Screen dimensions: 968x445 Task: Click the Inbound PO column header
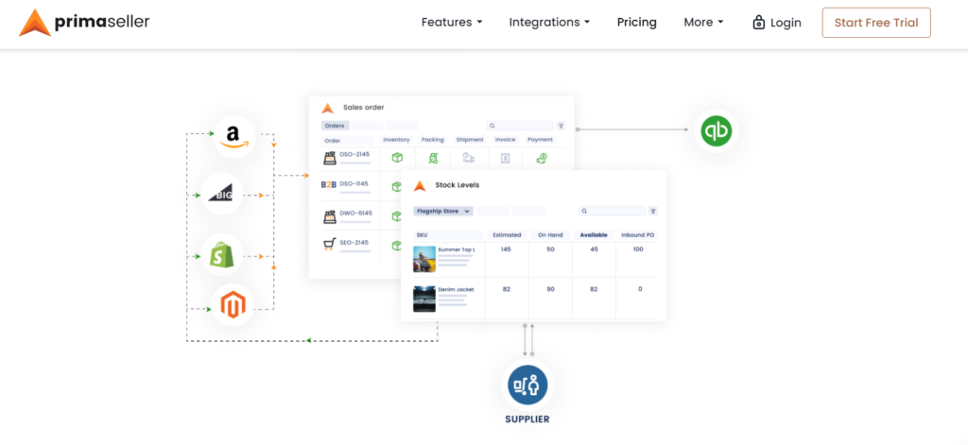pyautogui.click(x=638, y=235)
